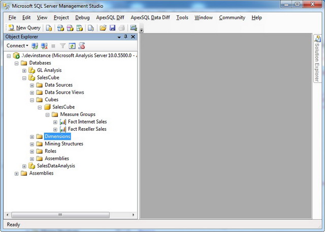Click the Save floppy disk icon
Image resolution: width=325 pixels, height=232 pixels.
tap(112, 27)
